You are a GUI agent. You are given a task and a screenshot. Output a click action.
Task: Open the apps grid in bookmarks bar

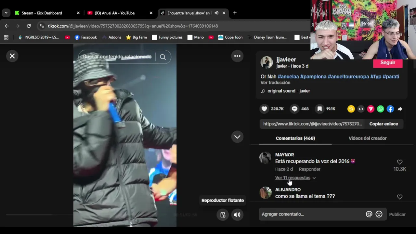6,37
